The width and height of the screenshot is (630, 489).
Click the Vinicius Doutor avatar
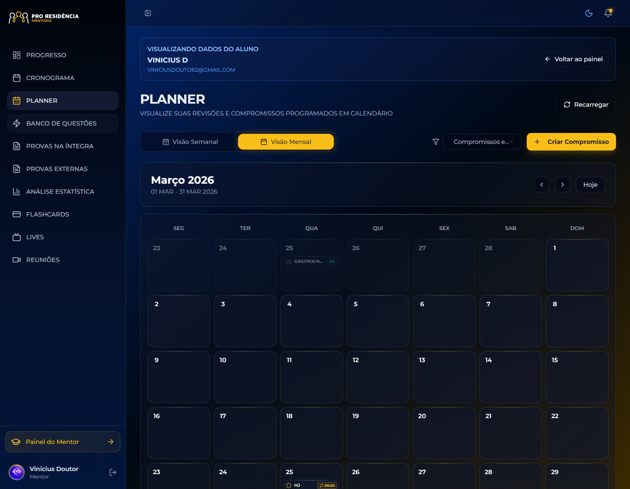click(x=17, y=472)
